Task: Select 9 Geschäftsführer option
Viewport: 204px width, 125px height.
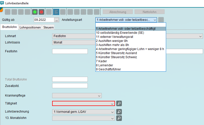Action: 131,69
